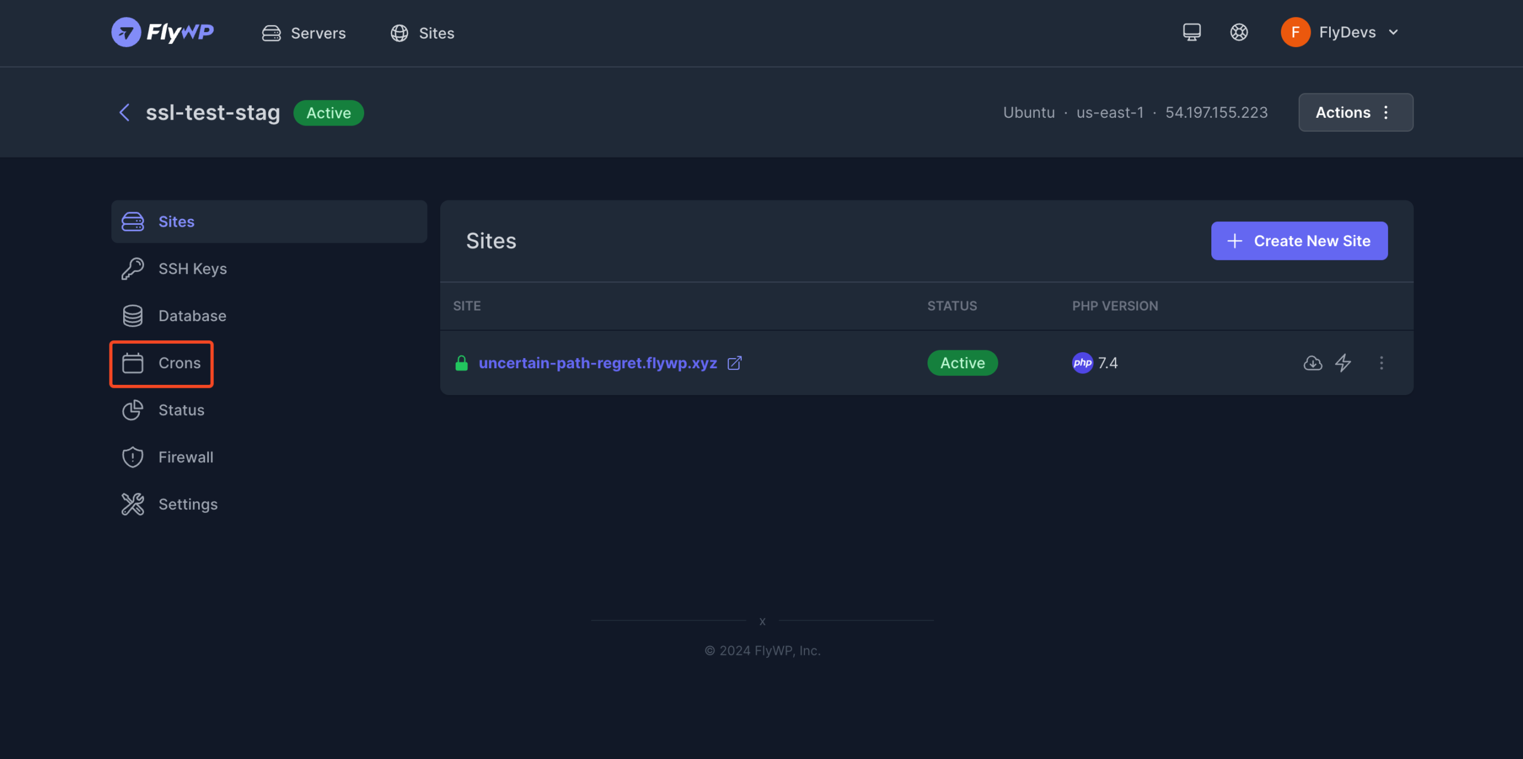Open external link icon next to site domain
The width and height of the screenshot is (1523, 759).
coord(735,363)
